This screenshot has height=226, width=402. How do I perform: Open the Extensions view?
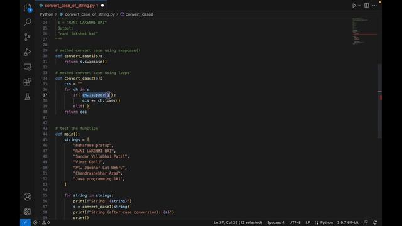point(28,82)
